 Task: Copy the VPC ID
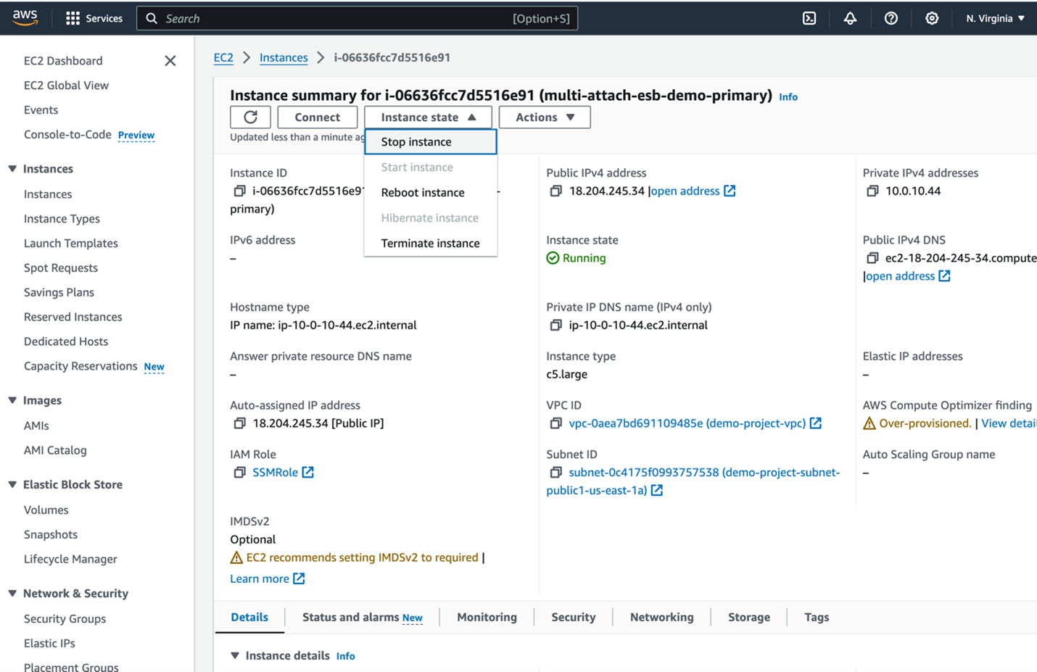tap(555, 423)
